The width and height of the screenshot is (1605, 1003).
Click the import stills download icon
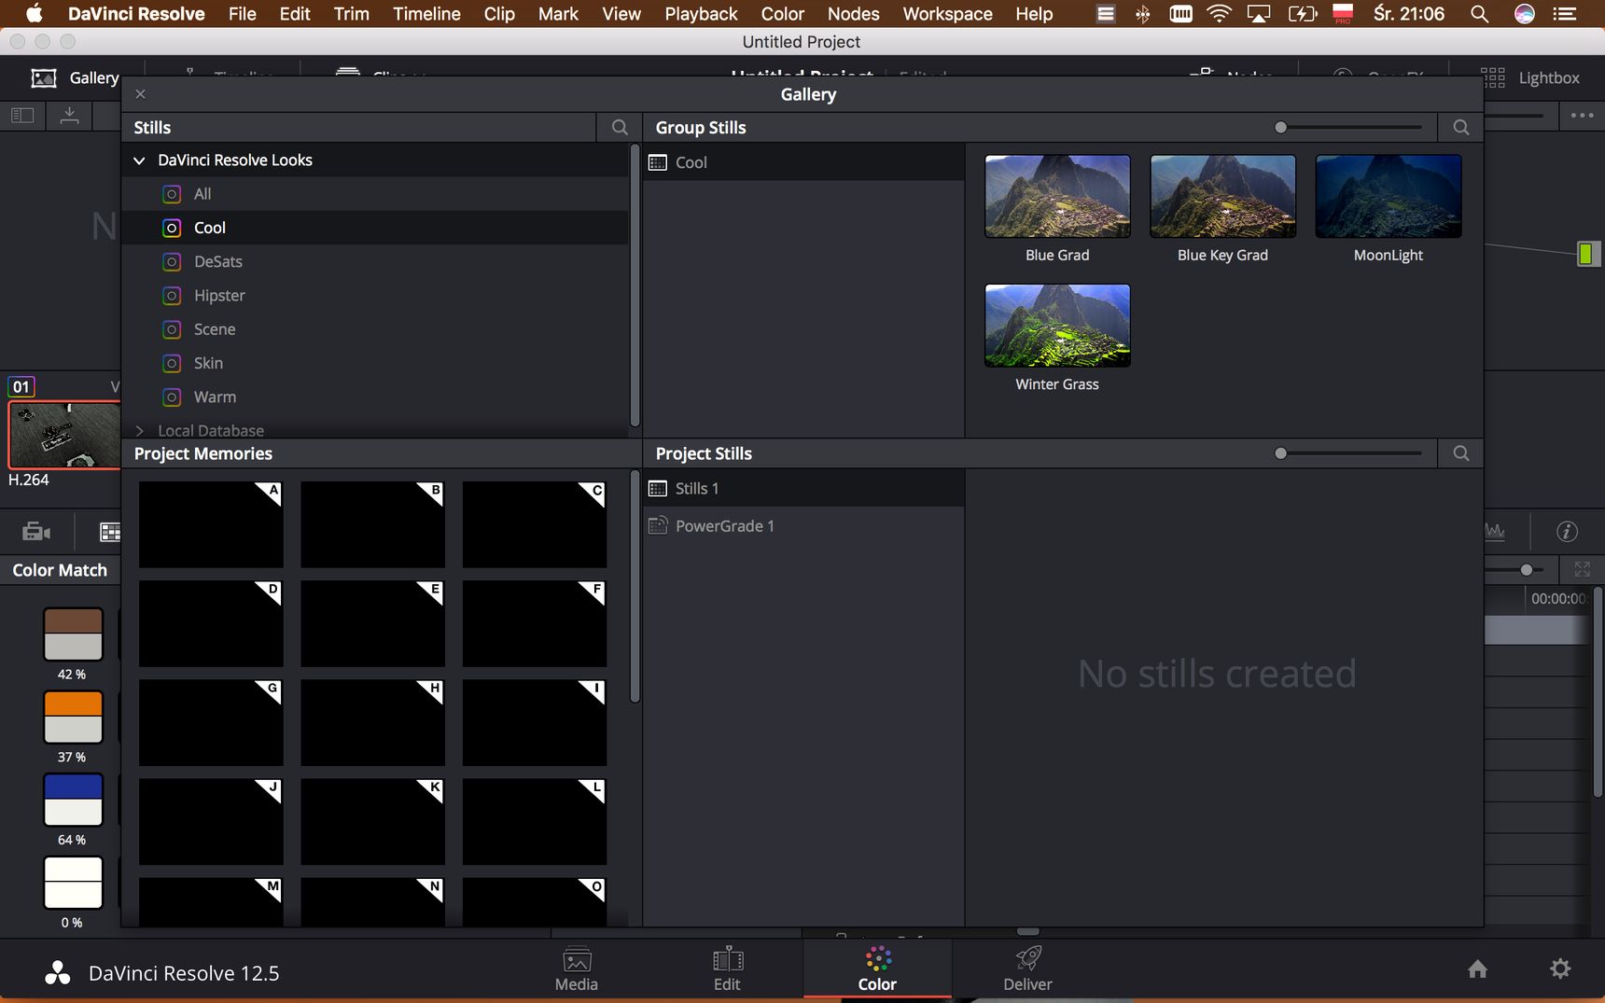[69, 116]
